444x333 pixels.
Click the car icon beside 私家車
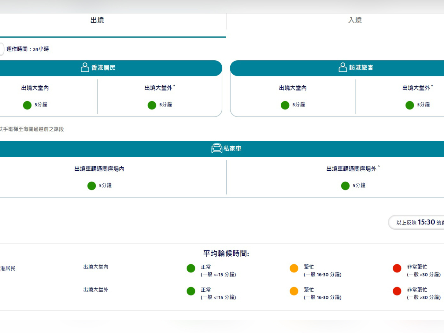point(217,148)
